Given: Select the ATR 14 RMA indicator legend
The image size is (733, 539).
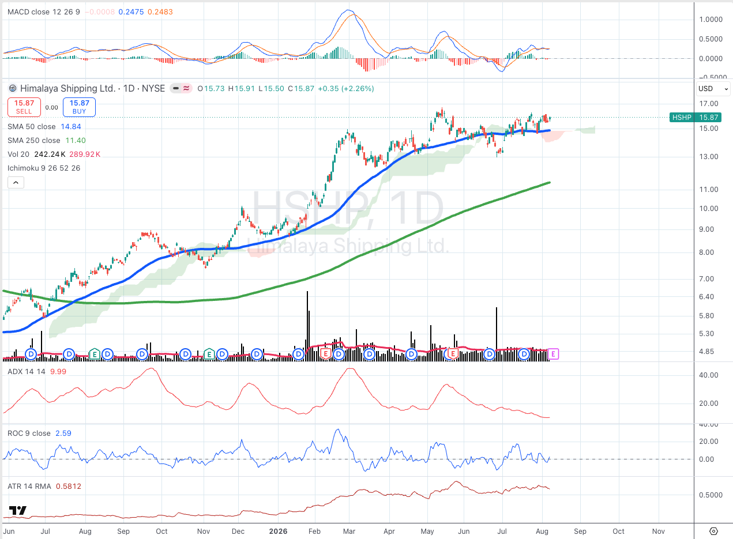Looking at the screenshot, I should (29, 486).
